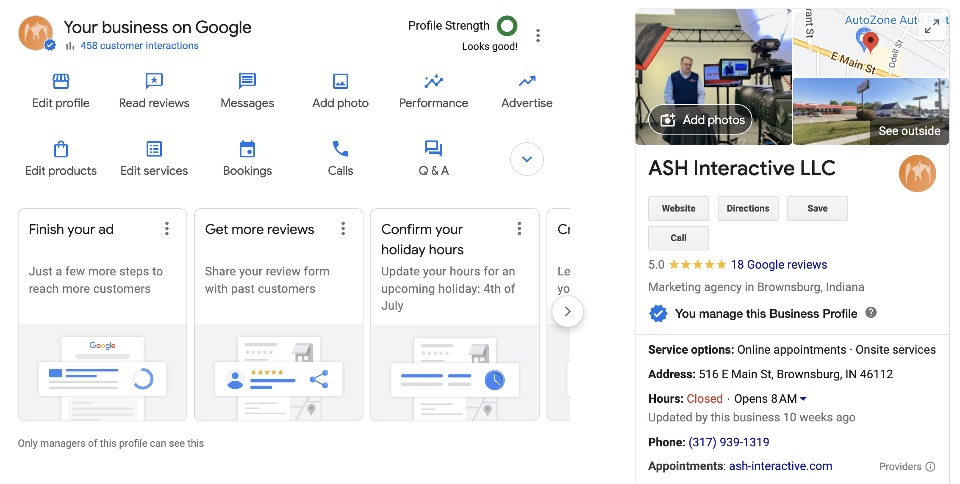This screenshot has height=484, width=960.
Task: Open the Get more reviews card menu
Action: [343, 228]
